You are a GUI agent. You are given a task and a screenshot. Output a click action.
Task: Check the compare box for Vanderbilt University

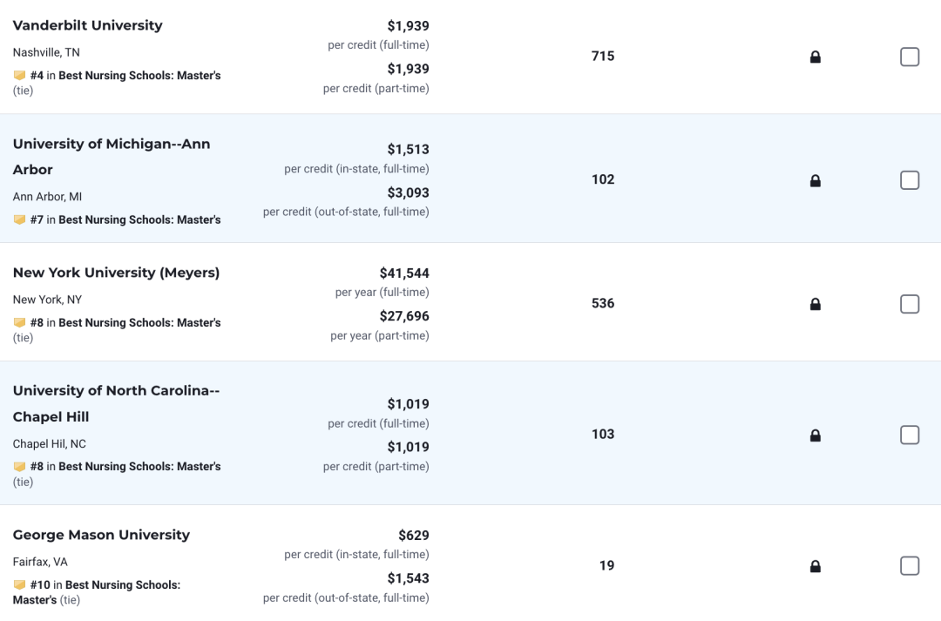(909, 57)
